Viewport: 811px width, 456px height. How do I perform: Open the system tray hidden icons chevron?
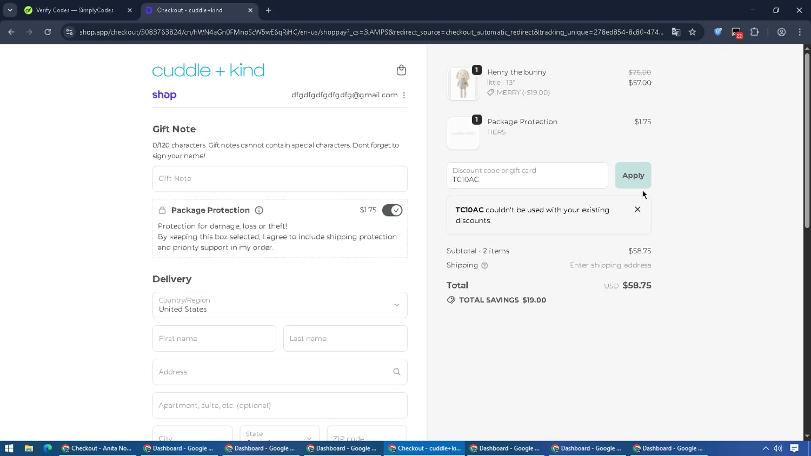click(x=766, y=448)
